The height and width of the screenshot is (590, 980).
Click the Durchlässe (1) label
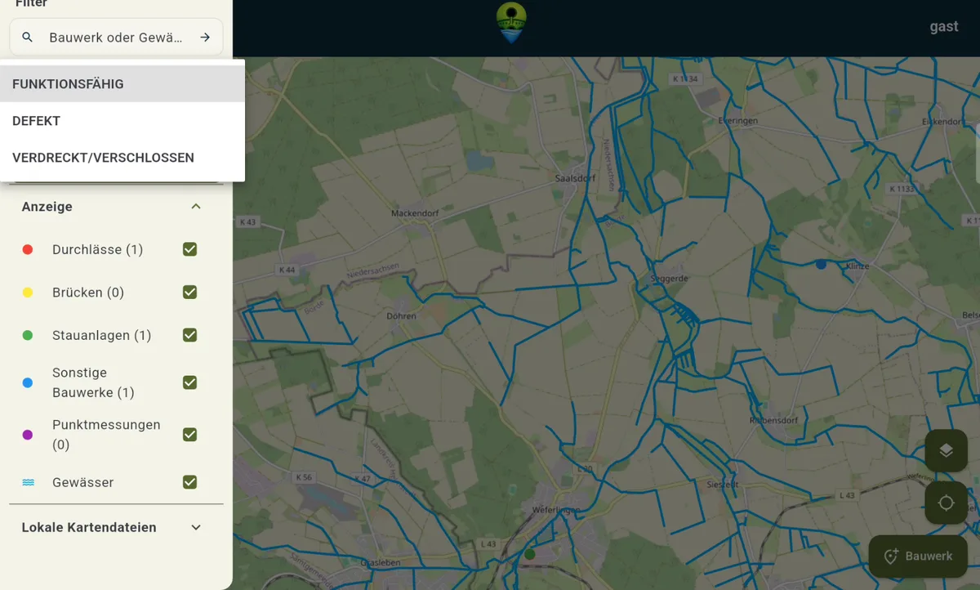pos(98,249)
